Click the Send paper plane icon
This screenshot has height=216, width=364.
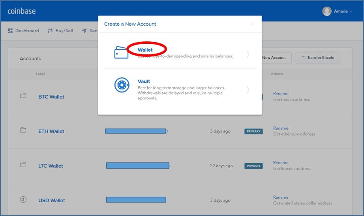click(x=84, y=31)
